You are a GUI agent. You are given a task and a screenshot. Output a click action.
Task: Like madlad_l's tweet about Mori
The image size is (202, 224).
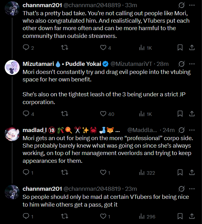[x=103, y=172]
